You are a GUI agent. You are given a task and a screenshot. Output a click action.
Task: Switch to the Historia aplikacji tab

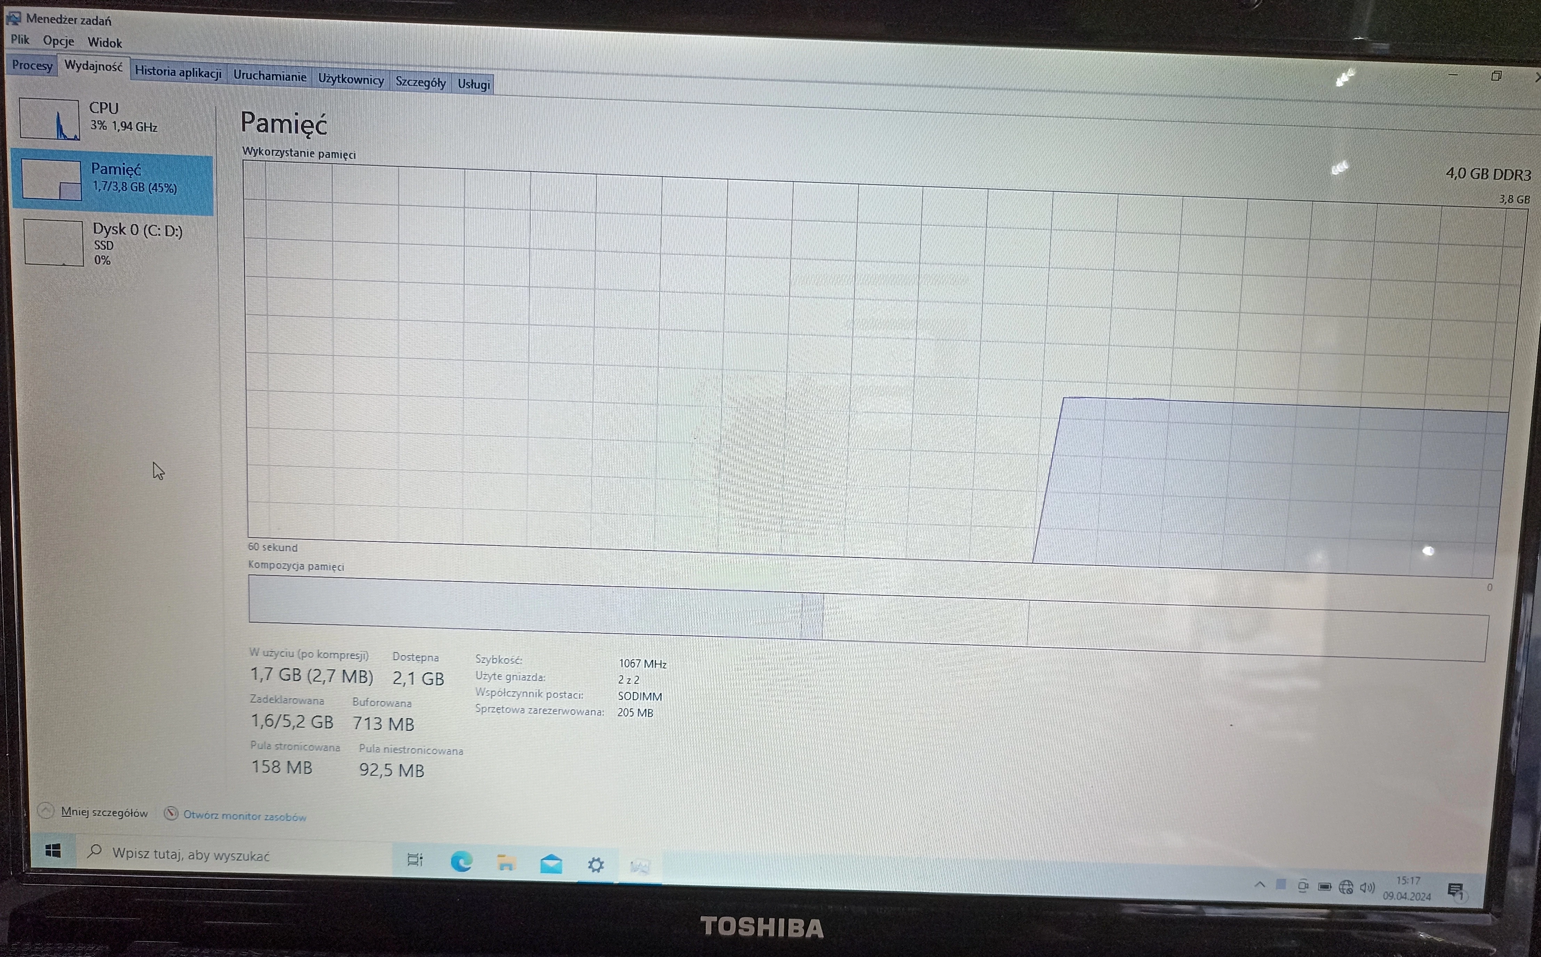[x=178, y=72]
